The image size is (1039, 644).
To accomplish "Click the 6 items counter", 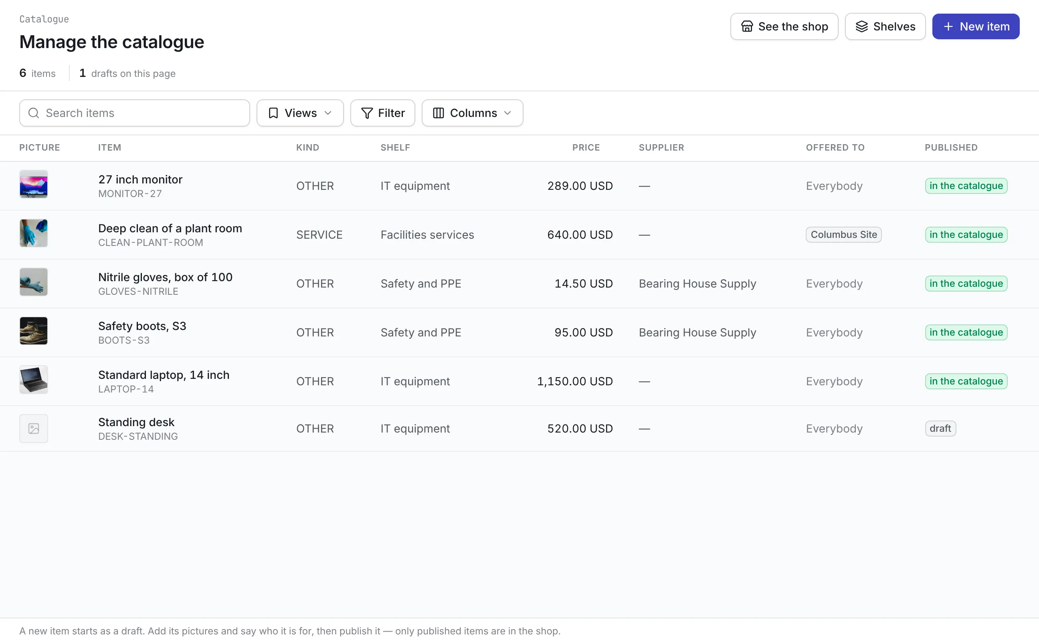I will (x=38, y=73).
